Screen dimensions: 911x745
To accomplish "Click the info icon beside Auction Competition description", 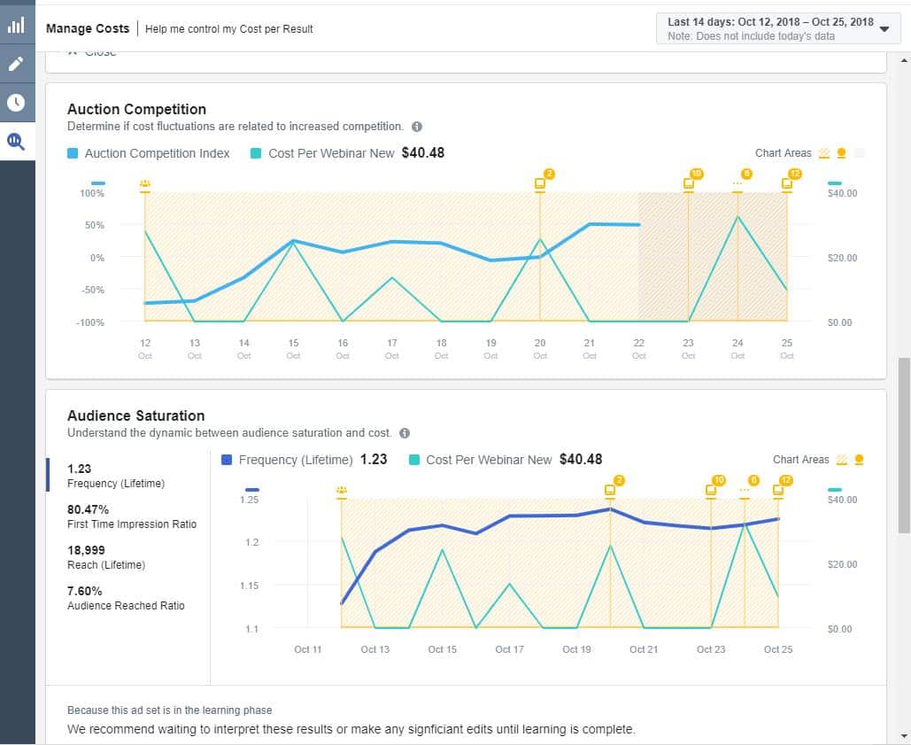I will click(417, 127).
